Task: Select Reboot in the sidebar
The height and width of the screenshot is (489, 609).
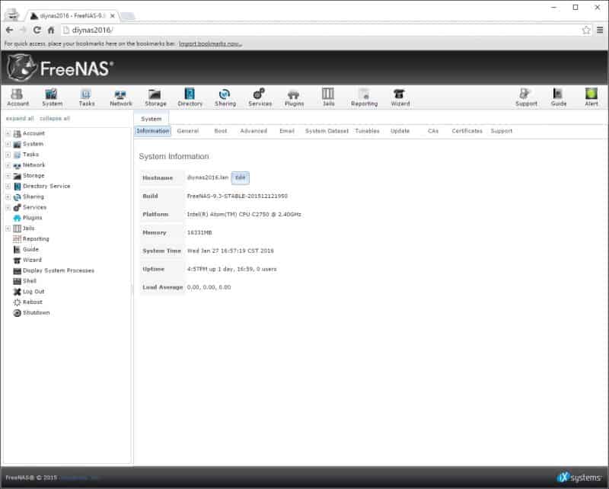Action: tap(32, 302)
